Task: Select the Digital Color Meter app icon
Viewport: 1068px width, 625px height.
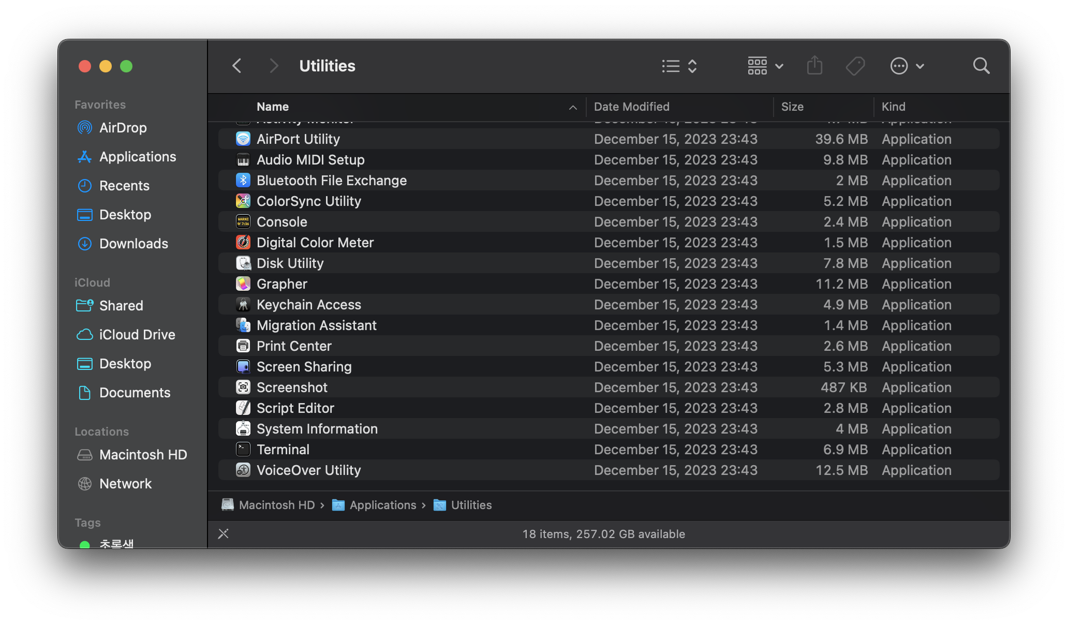Action: point(243,242)
